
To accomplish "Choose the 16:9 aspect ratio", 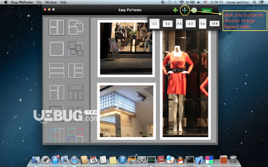I will [214, 24].
